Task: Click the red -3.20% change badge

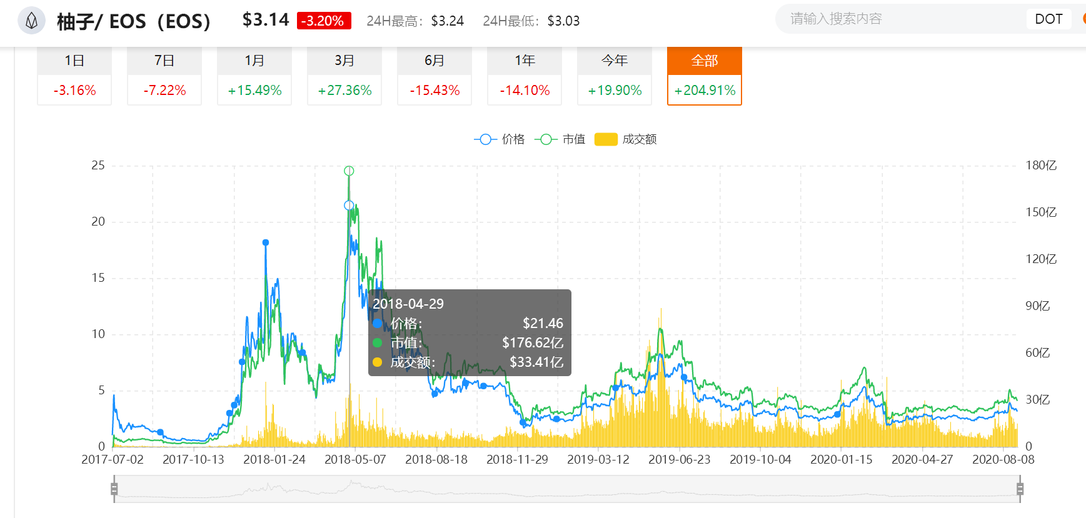Action: pos(324,20)
